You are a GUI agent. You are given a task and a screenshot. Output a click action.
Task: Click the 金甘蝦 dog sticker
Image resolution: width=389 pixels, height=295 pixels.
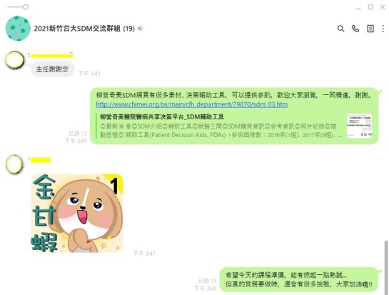pyautogui.click(x=77, y=213)
